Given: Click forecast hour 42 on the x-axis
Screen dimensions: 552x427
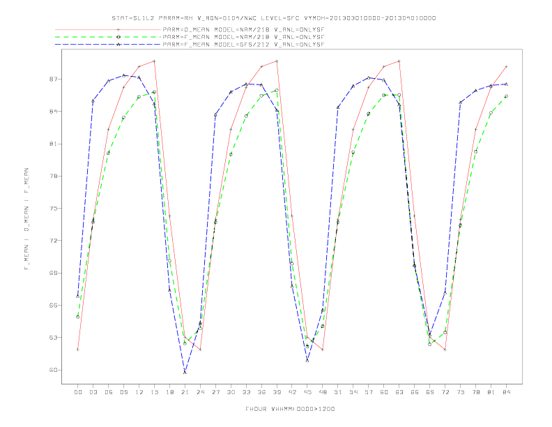Looking at the screenshot, I should [x=292, y=392].
